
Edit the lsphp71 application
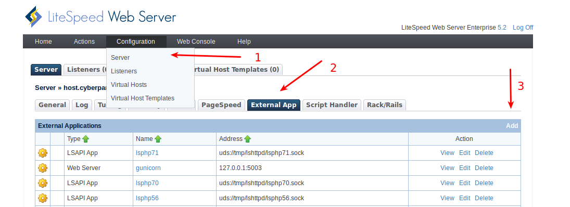pyautogui.click(x=464, y=153)
